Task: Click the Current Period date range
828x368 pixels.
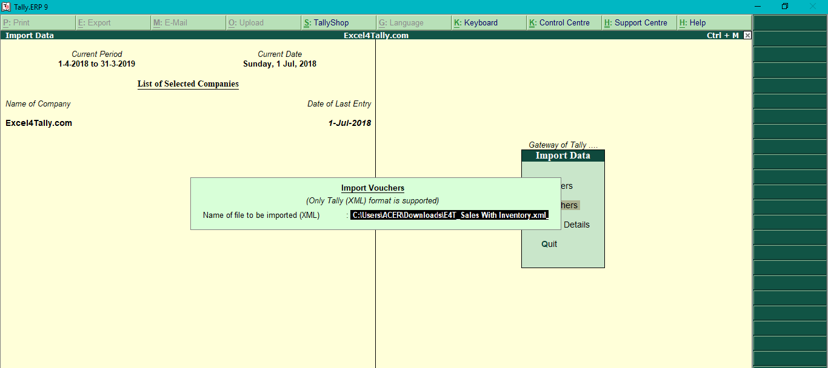Action: pyautogui.click(x=97, y=64)
